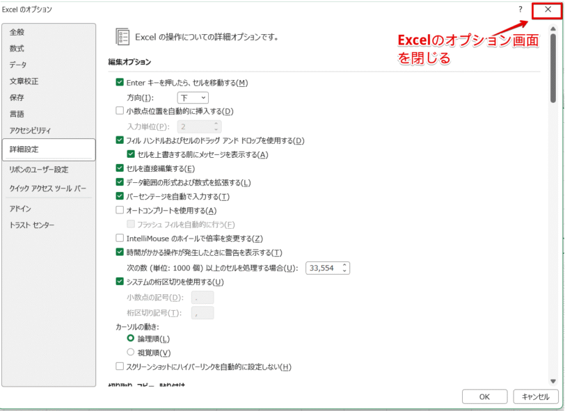Toggle システムの桁区切りを使用する checkbox
The width and height of the screenshot is (565, 411).
tap(120, 282)
